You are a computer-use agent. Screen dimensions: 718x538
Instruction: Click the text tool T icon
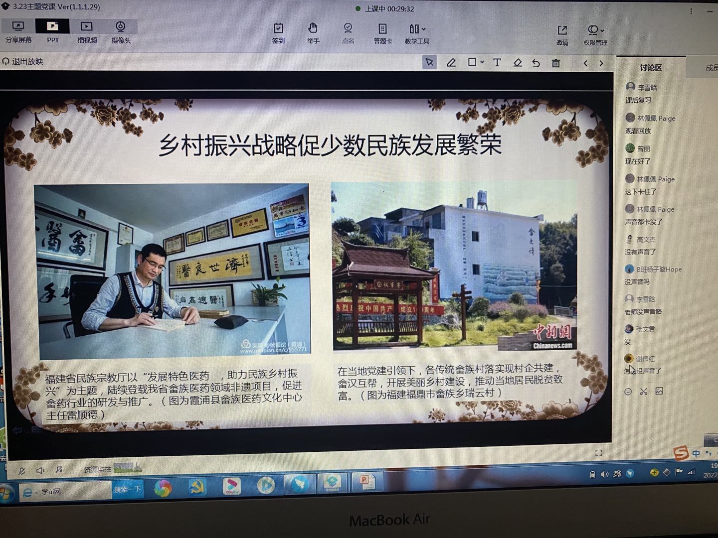pyautogui.click(x=497, y=62)
